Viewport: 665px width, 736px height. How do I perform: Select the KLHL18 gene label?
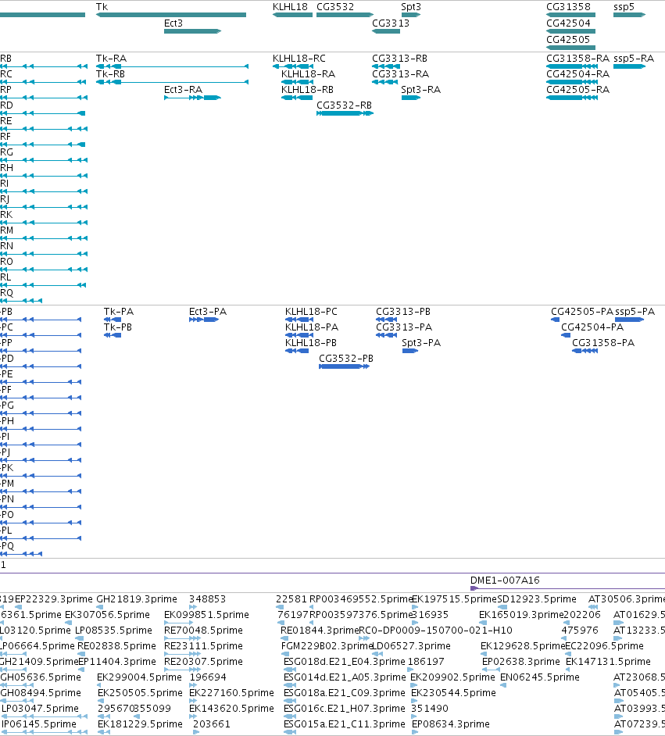290,7
